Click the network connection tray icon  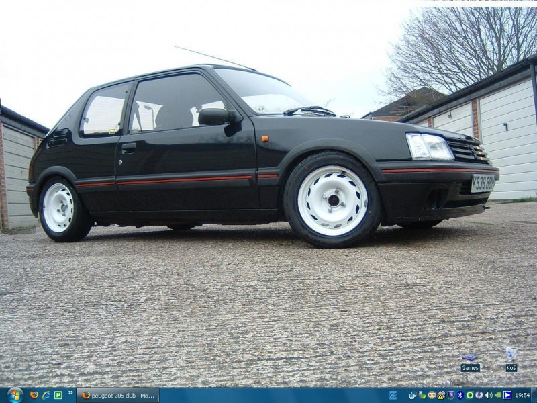[413, 395]
